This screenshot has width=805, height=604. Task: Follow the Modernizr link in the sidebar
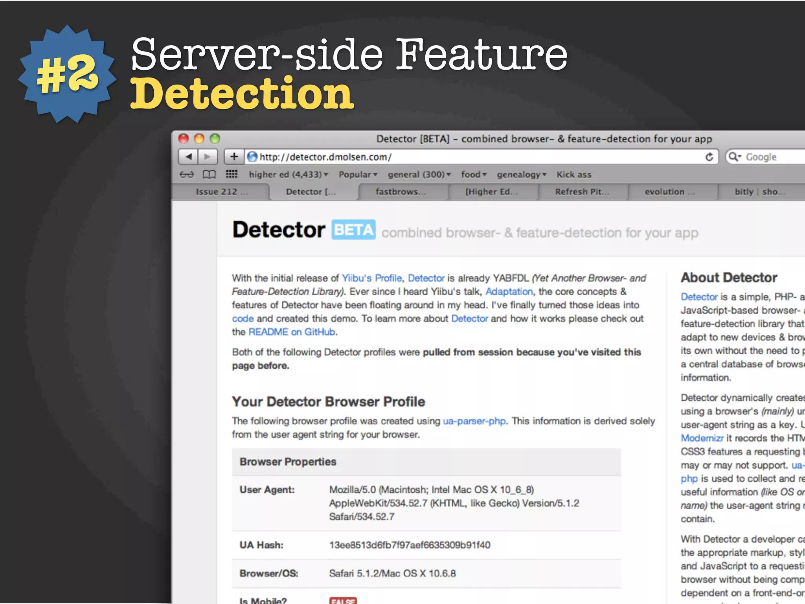pyautogui.click(x=702, y=438)
